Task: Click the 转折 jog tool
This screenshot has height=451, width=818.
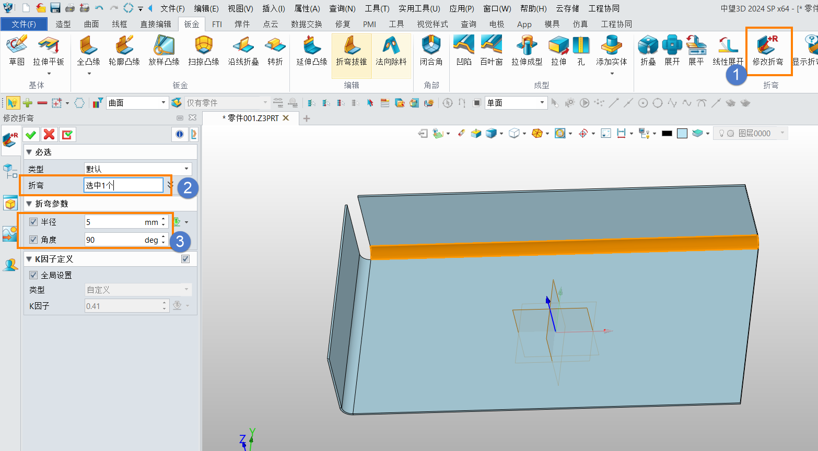Action: pyautogui.click(x=275, y=51)
